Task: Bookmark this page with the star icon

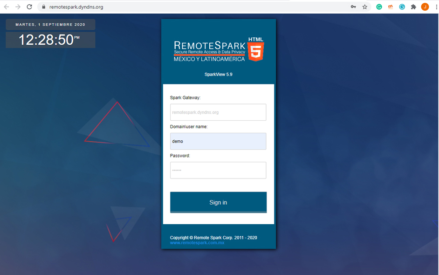Action: pos(365,7)
